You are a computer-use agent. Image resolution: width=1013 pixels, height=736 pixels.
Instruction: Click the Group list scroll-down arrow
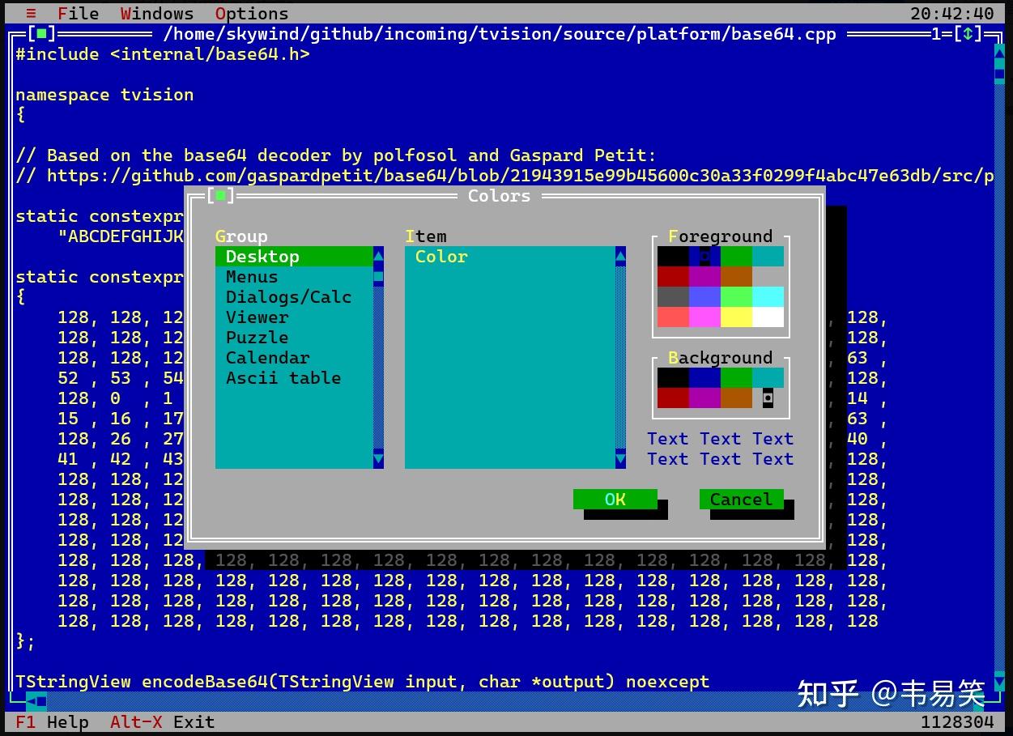(x=378, y=459)
